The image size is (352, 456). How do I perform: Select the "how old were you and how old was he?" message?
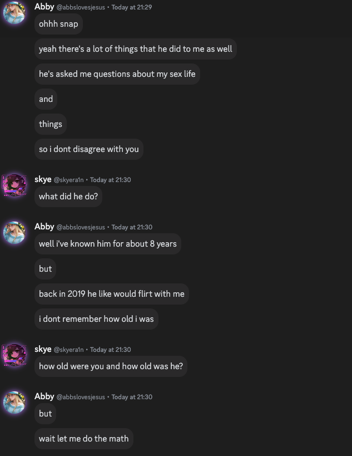(111, 366)
